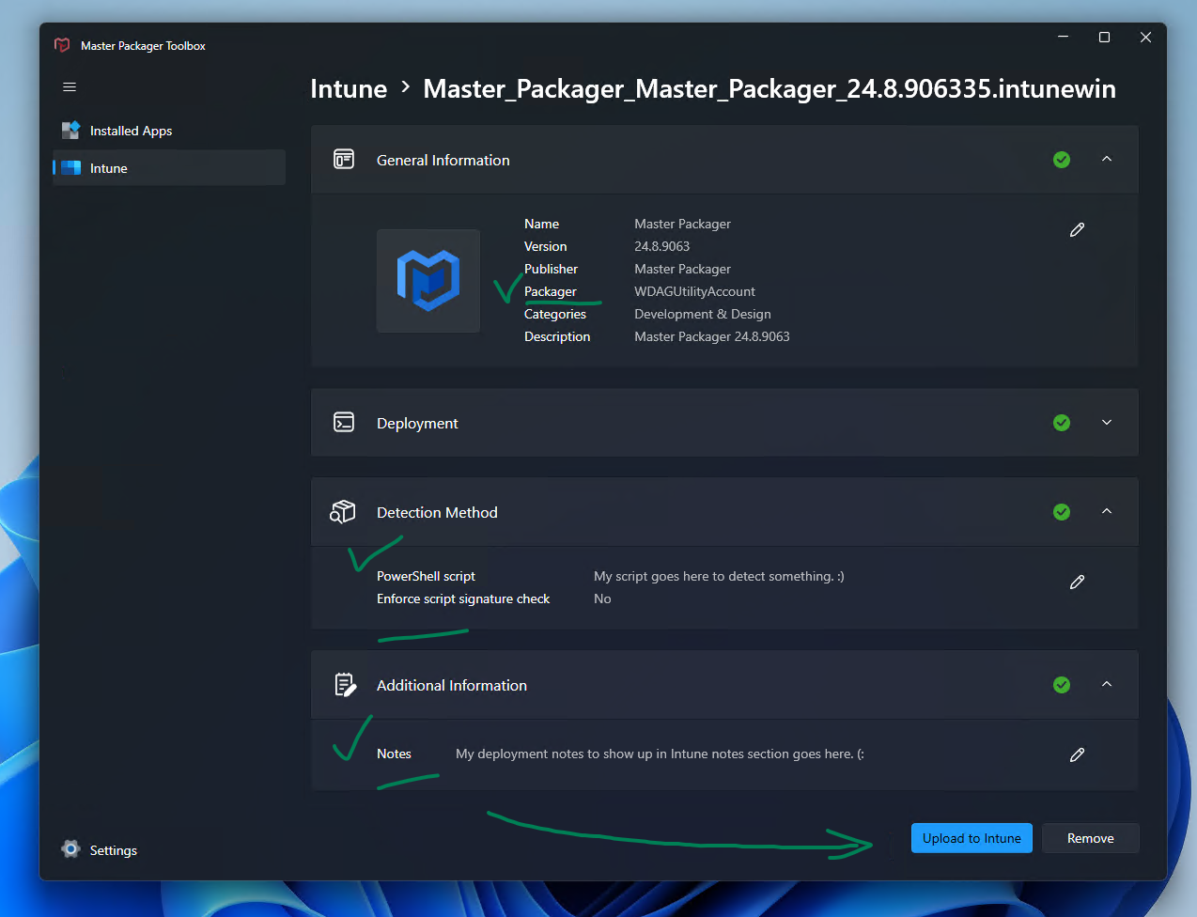This screenshot has height=917, width=1197.
Task: Minimize the Master Packager Toolbox window
Action: (1064, 37)
